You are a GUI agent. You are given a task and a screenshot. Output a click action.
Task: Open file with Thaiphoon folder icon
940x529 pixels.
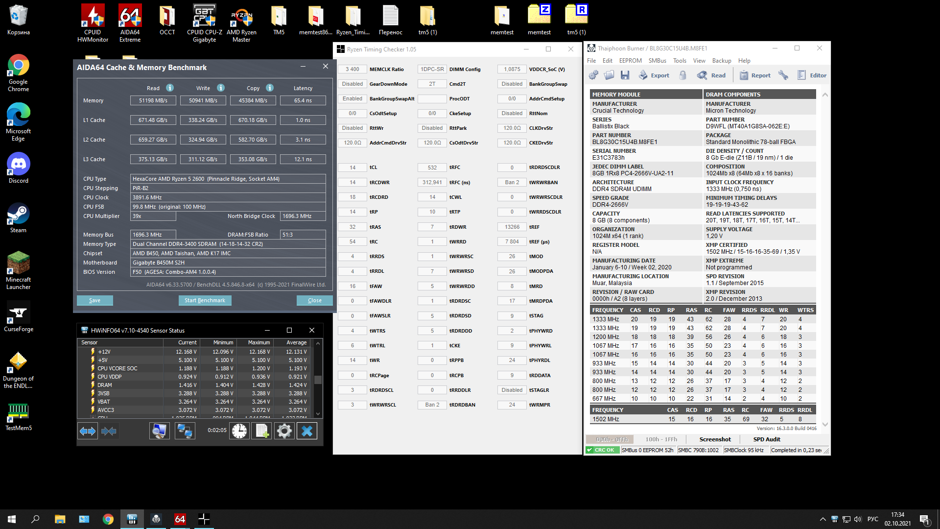(609, 75)
